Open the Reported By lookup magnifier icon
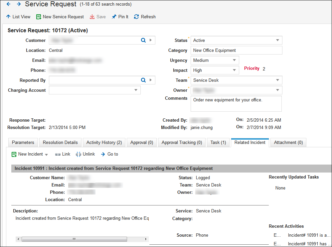Image resolution: width=332 pixels, height=247 pixels. [143, 80]
